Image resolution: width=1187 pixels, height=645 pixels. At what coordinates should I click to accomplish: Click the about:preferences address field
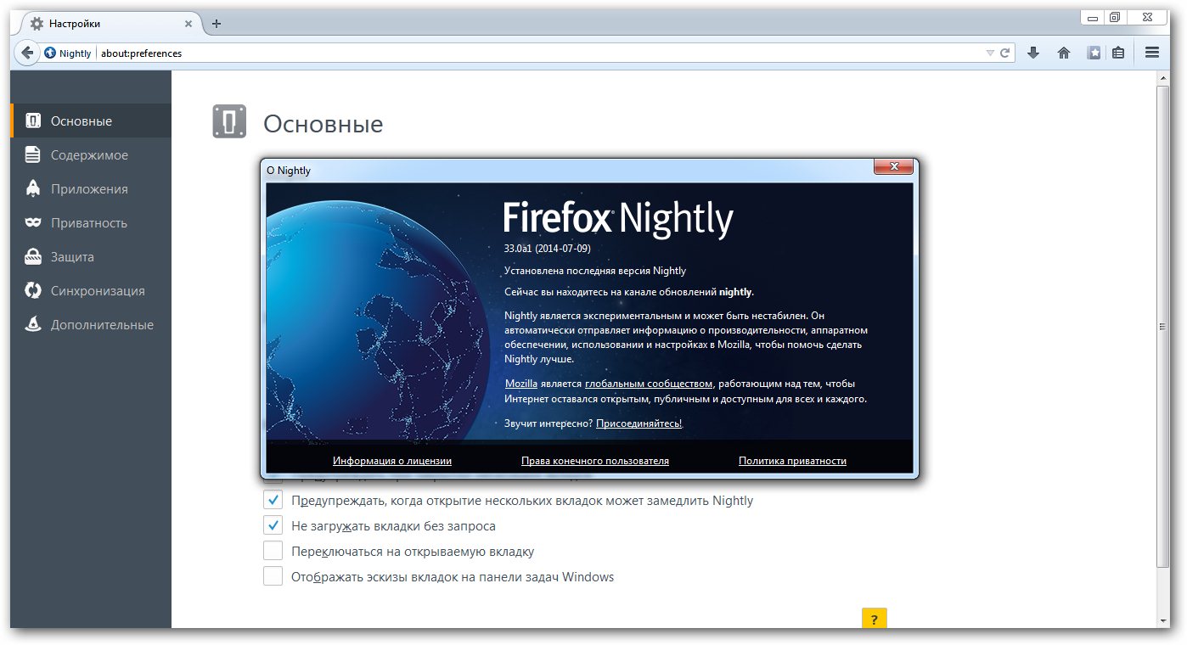tap(540, 53)
